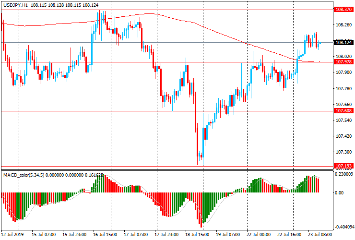This screenshot has height=240, width=355.
Task: Click the 108.260 price scale value
Action: [343, 24]
